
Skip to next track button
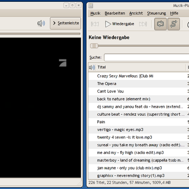click(x=143, y=24)
